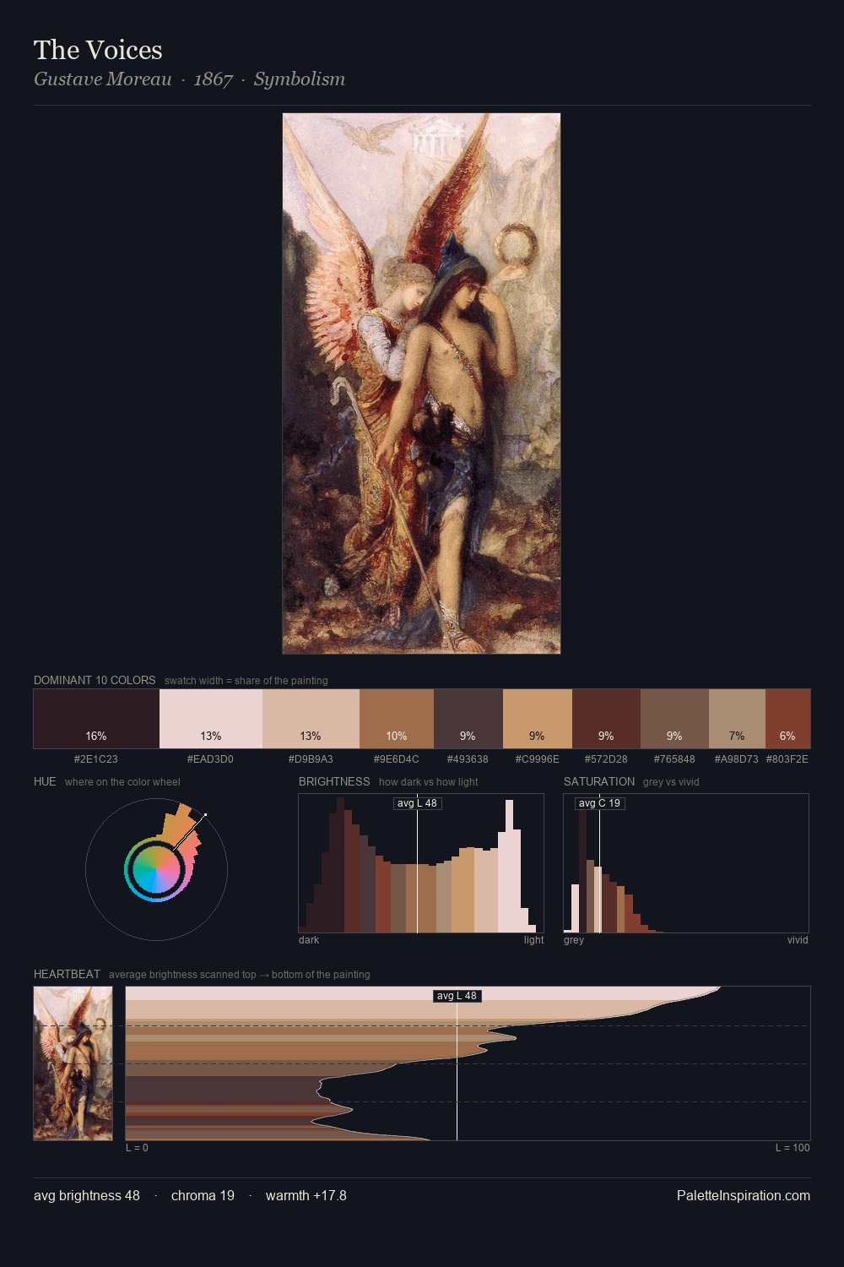Click the 'vivid' axis label under Saturation
Image resolution: width=844 pixels, height=1267 pixels.
pyautogui.click(x=798, y=939)
